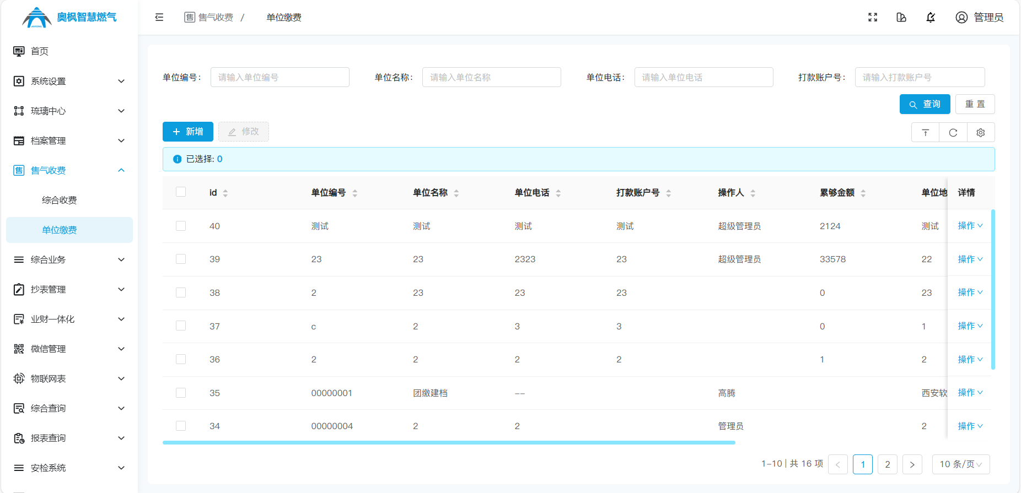The image size is (1021, 493).
Task: Open 安检系统 menu item
Action: [x=69, y=468]
